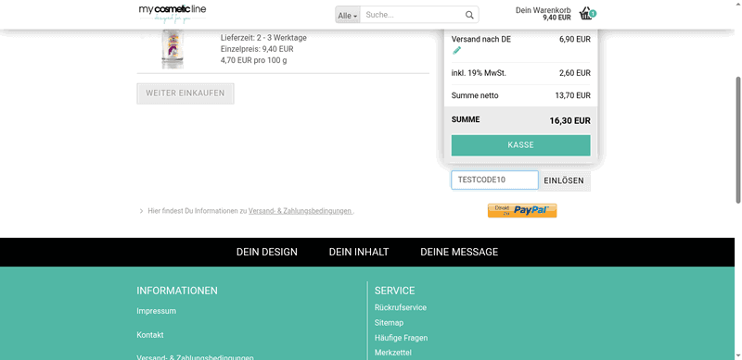The image size is (742, 360).
Task: Open the shopping basket icon
Action: click(x=587, y=13)
